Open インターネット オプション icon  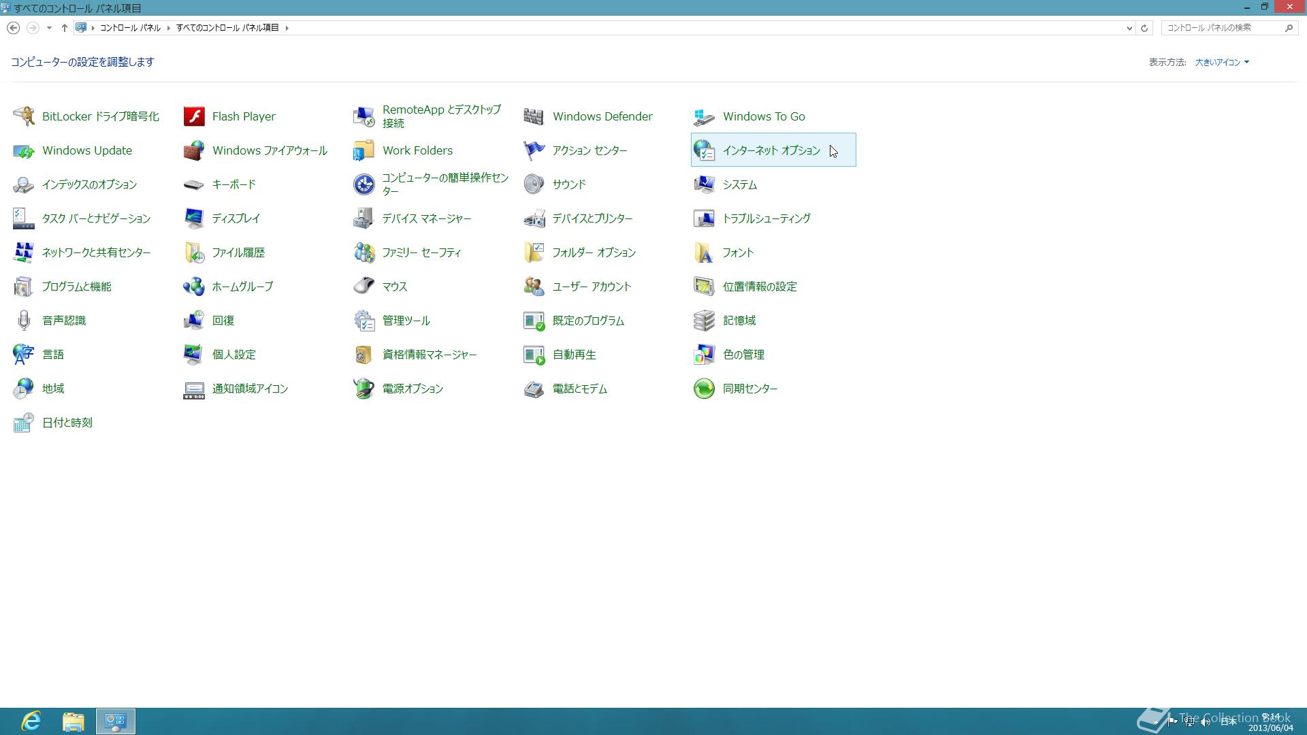705,150
